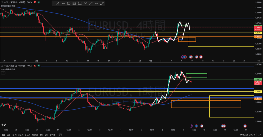
Task: Open the 09:52:36 UTC+9 timezone menu
Action: [x=247, y=135]
